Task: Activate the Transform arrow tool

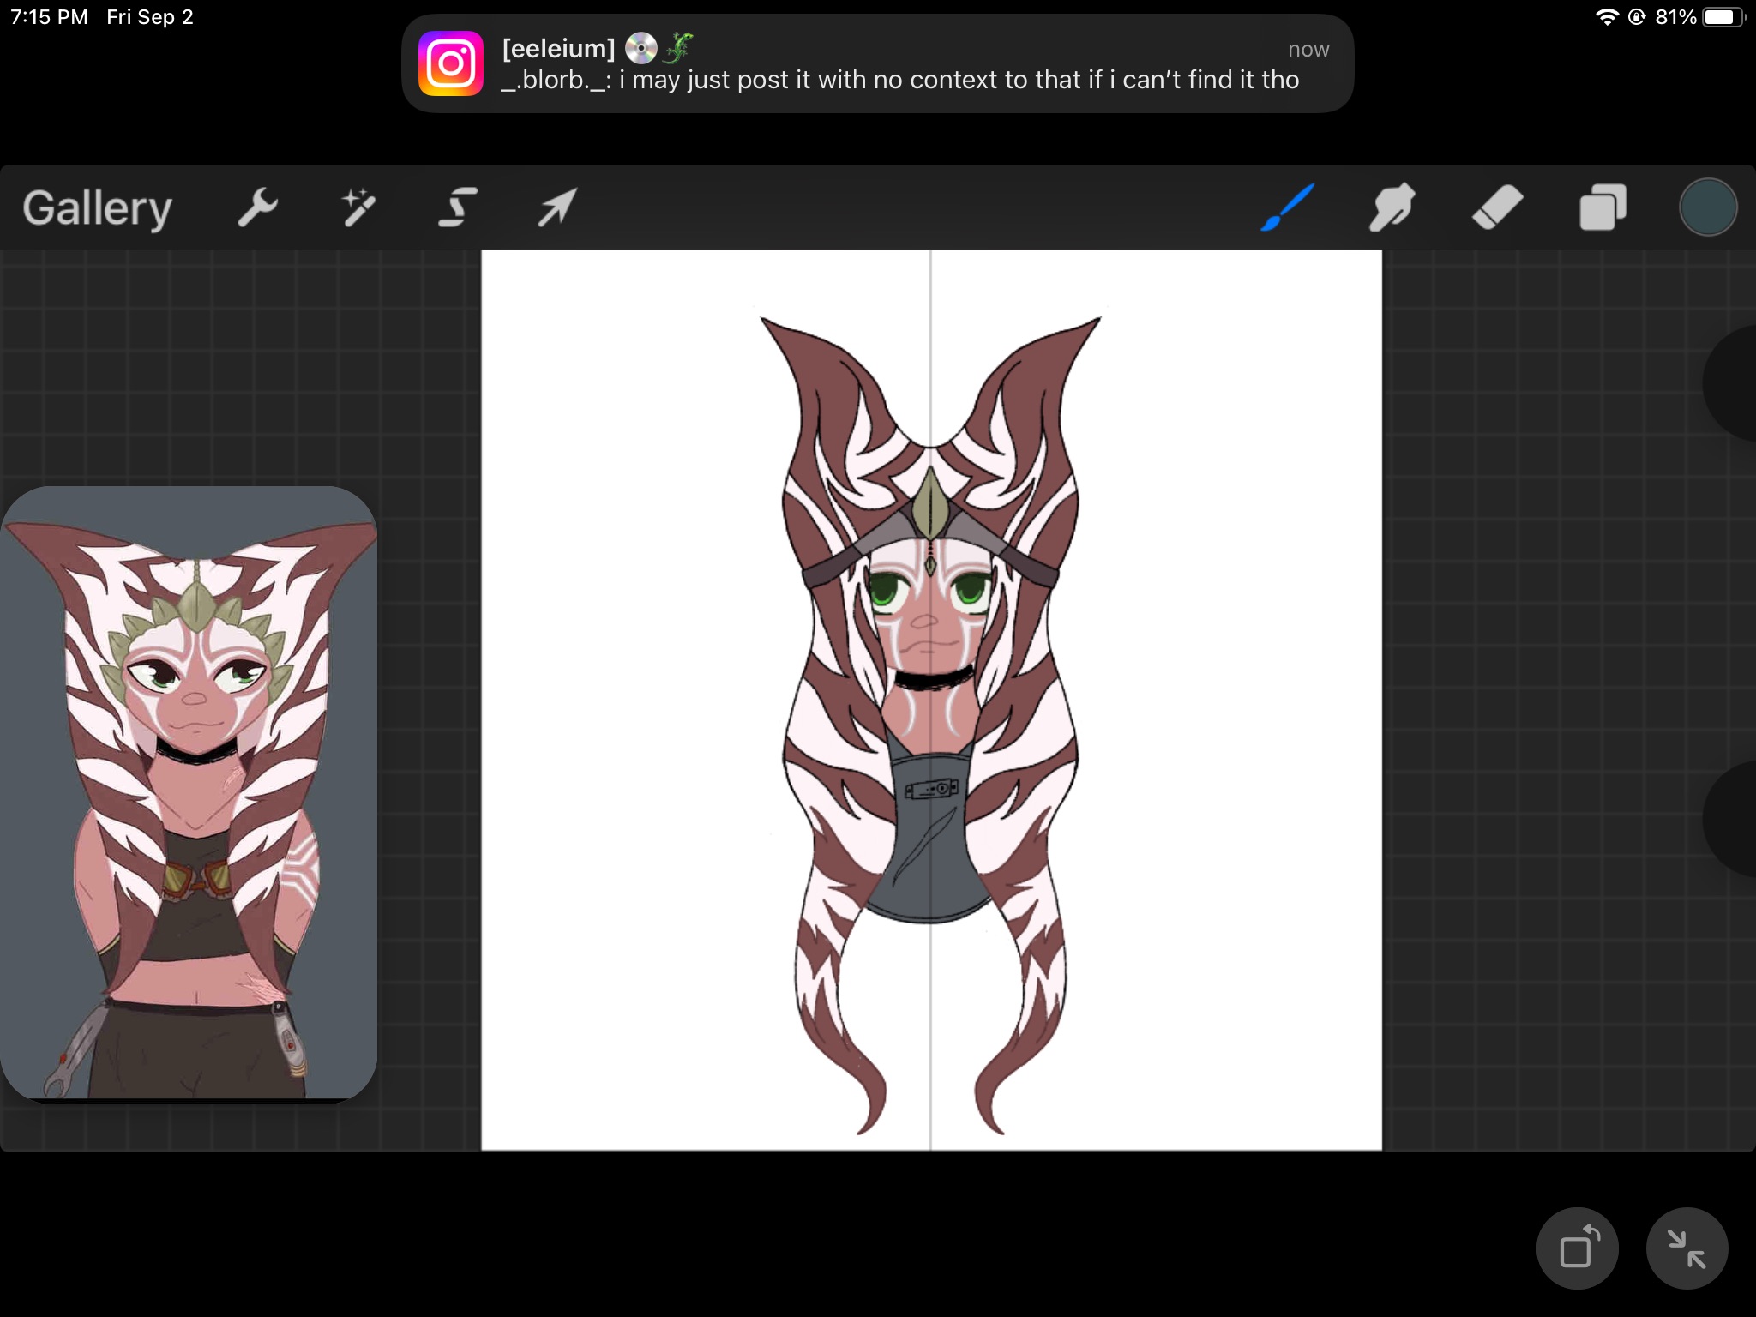Action: (x=557, y=207)
